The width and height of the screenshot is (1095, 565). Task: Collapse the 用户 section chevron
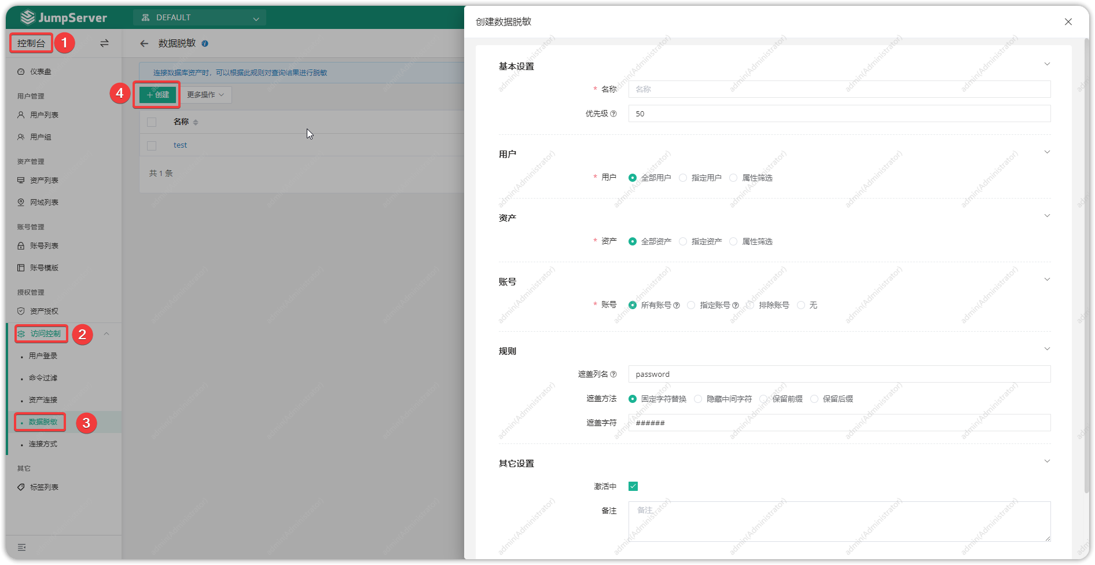[x=1047, y=152]
